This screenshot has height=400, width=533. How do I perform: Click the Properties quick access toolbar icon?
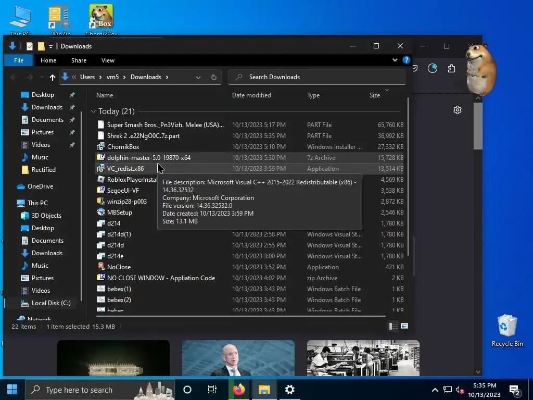point(30,46)
